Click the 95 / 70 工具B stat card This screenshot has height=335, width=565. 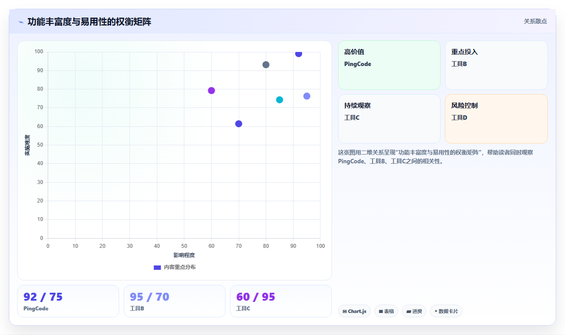174,301
